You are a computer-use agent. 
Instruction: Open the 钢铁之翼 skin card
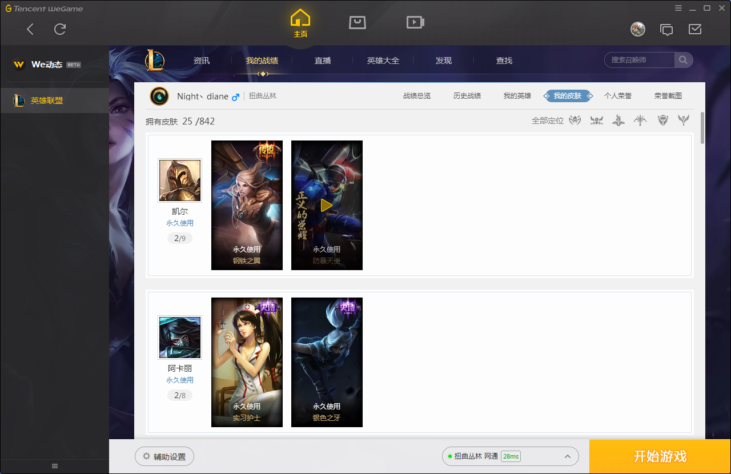247,205
